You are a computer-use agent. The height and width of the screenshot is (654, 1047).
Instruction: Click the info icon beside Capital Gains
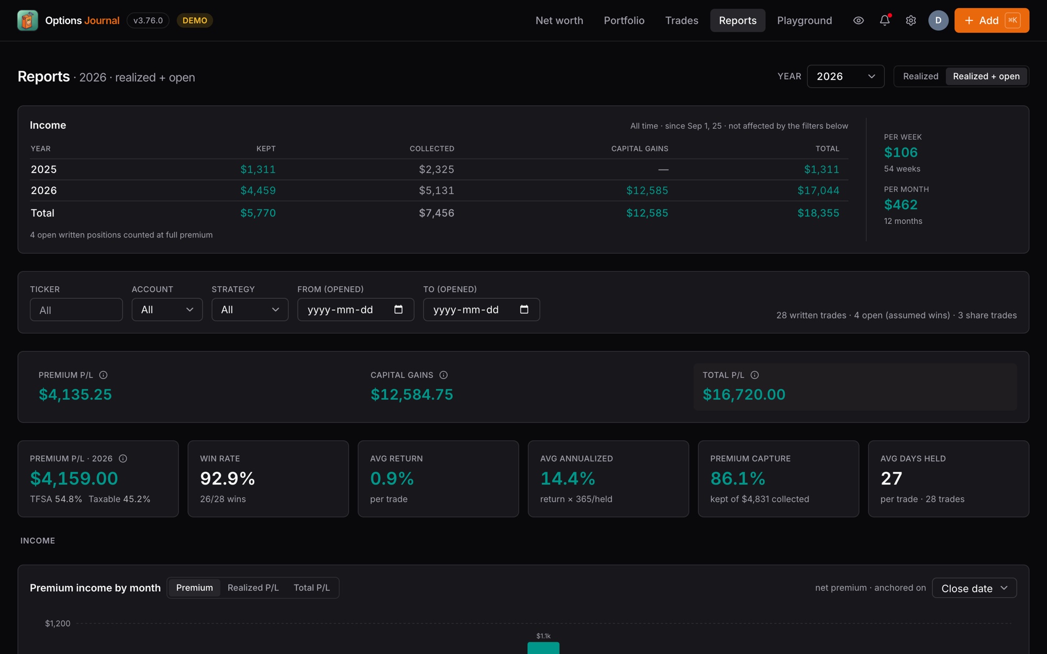(443, 375)
